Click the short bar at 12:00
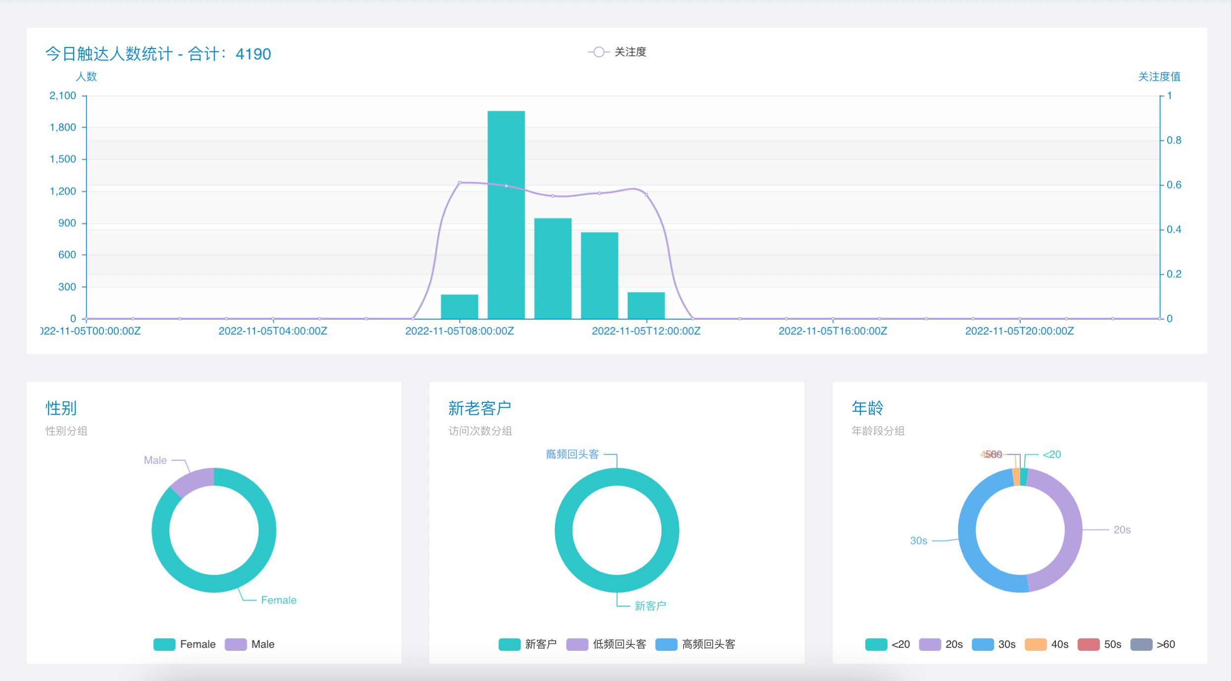The image size is (1231, 681). coord(646,305)
